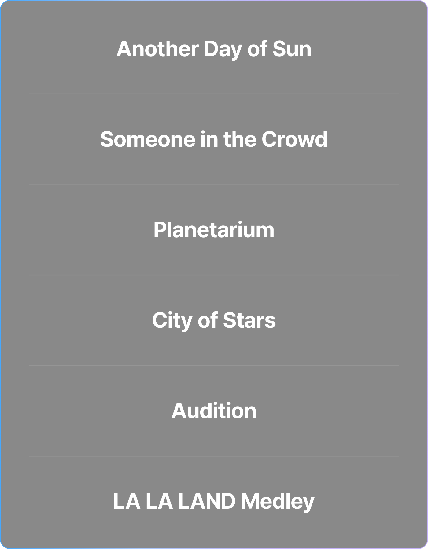Viewport: 428px width, 549px height.
Task: Tap the Audition list item
Action: pyautogui.click(x=214, y=411)
